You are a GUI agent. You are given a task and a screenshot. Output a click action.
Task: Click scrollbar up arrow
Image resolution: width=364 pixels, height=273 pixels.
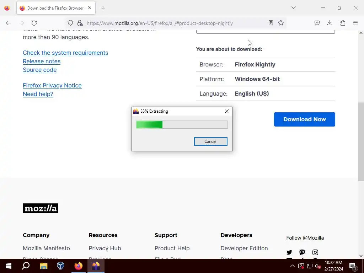[x=361, y=33]
